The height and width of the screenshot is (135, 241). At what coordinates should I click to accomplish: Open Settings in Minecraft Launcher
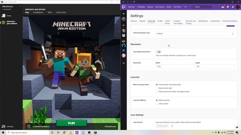pos(8,126)
